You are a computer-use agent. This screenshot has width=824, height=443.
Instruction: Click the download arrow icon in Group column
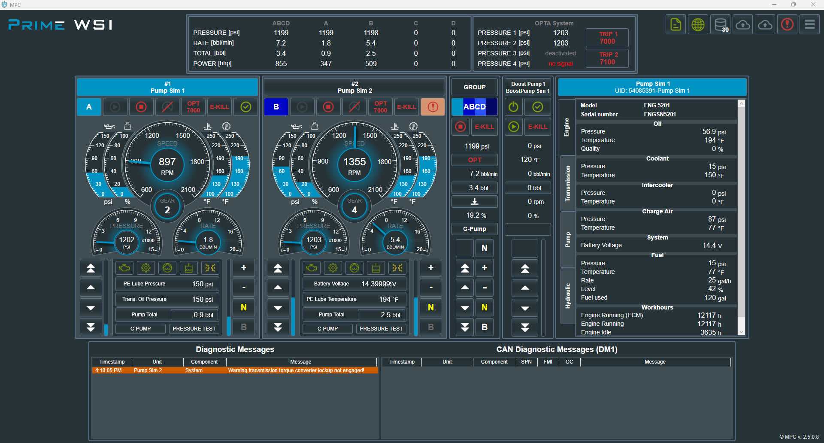pos(475,201)
